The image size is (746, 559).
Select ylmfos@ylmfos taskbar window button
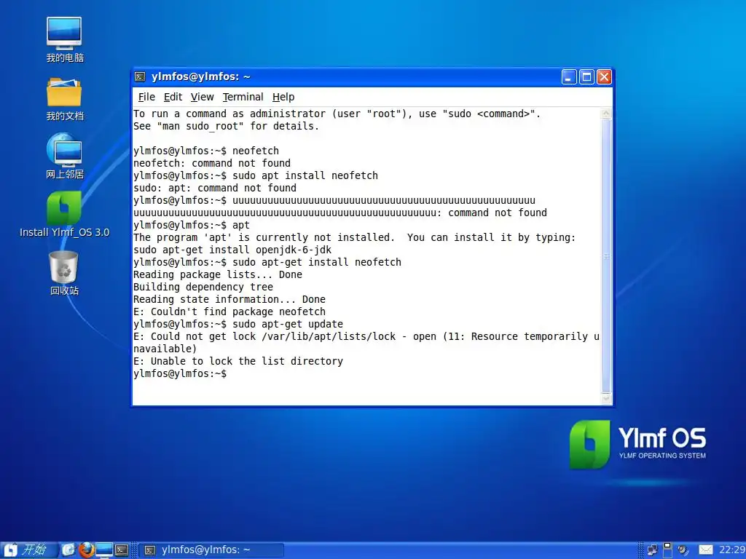pyautogui.click(x=211, y=550)
